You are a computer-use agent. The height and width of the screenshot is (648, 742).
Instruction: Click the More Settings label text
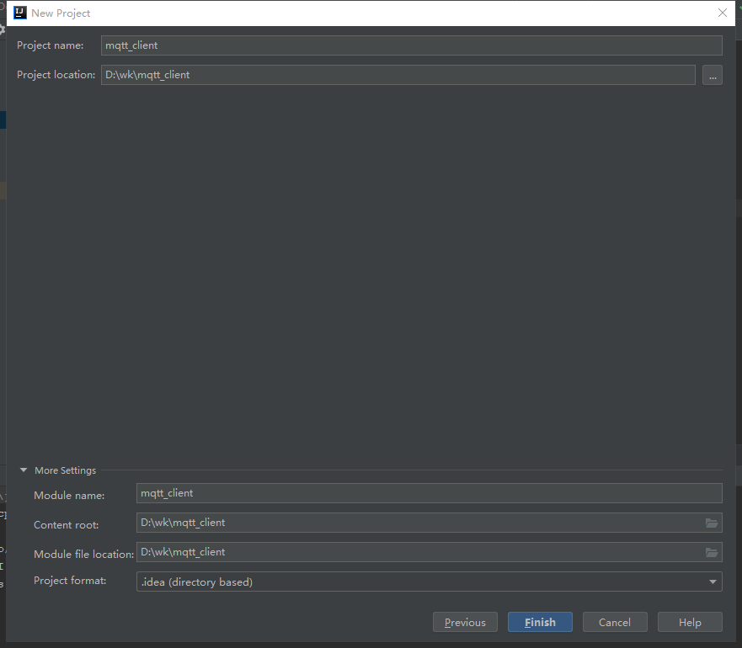point(66,470)
